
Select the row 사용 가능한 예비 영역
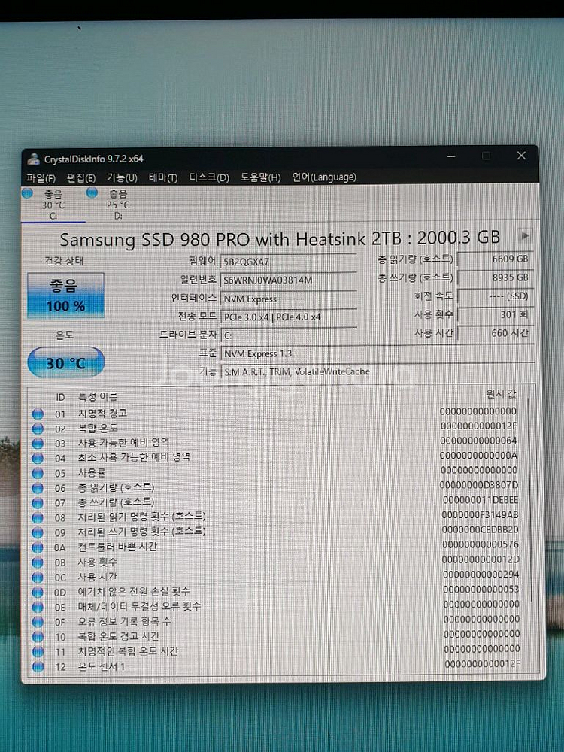point(276,442)
